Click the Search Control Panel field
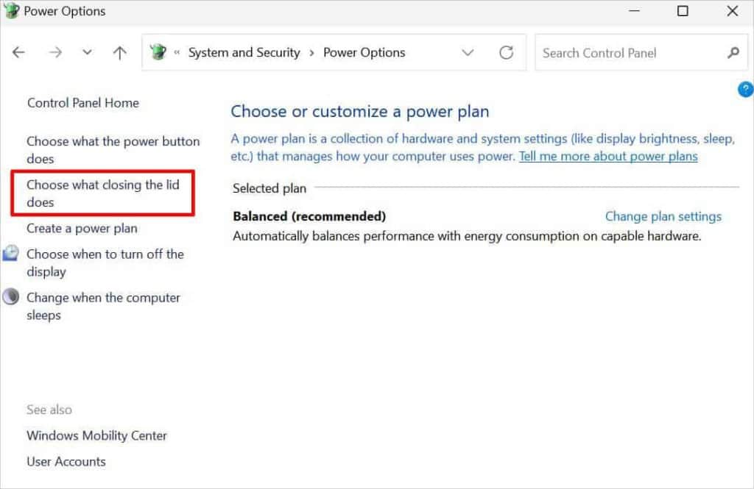 pos(630,53)
